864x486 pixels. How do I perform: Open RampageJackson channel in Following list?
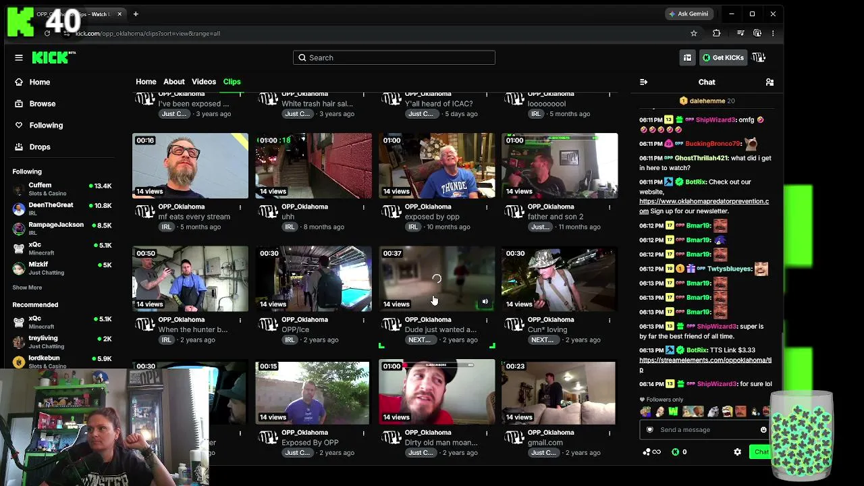[62, 228]
